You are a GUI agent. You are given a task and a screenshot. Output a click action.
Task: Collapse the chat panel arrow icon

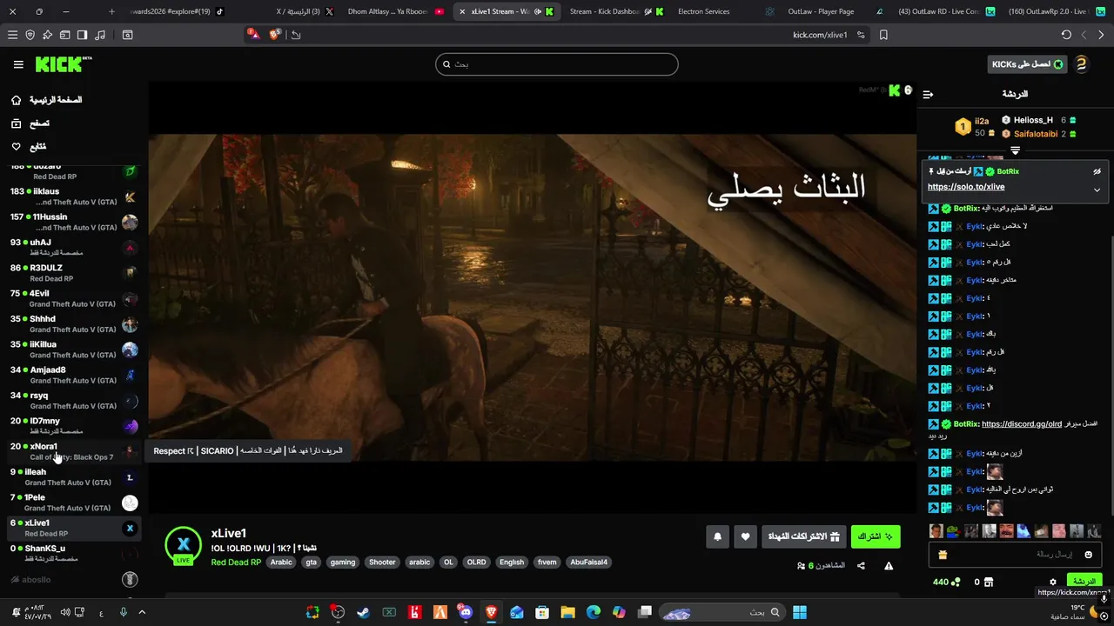click(x=928, y=94)
